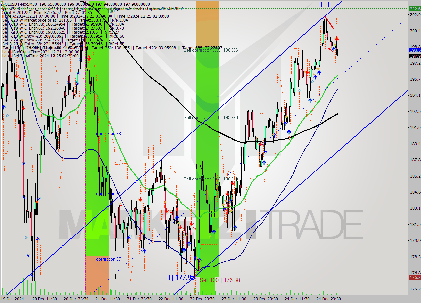
Task: Click the 'III 177.85' wave label
Action: (x=180, y=277)
